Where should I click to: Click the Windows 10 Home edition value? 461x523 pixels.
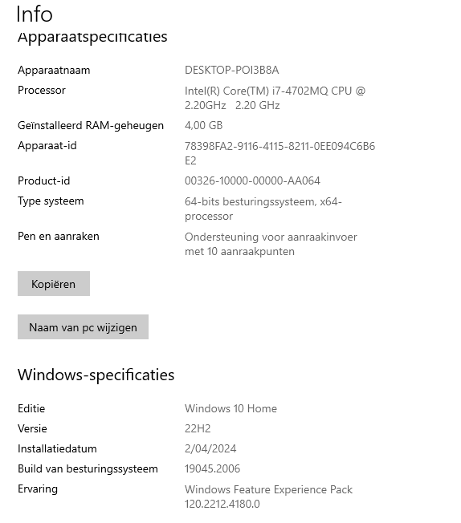coord(230,408)
